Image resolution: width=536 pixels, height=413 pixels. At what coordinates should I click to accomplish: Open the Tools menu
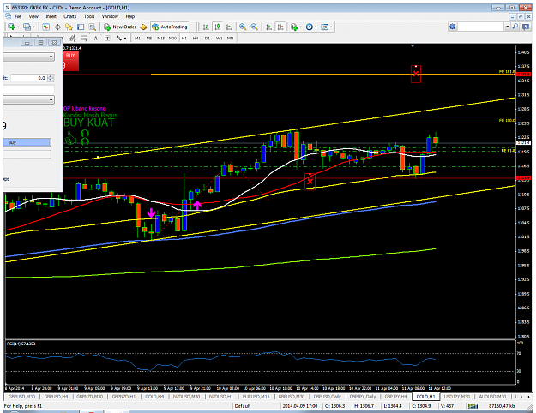coord(89,16)
